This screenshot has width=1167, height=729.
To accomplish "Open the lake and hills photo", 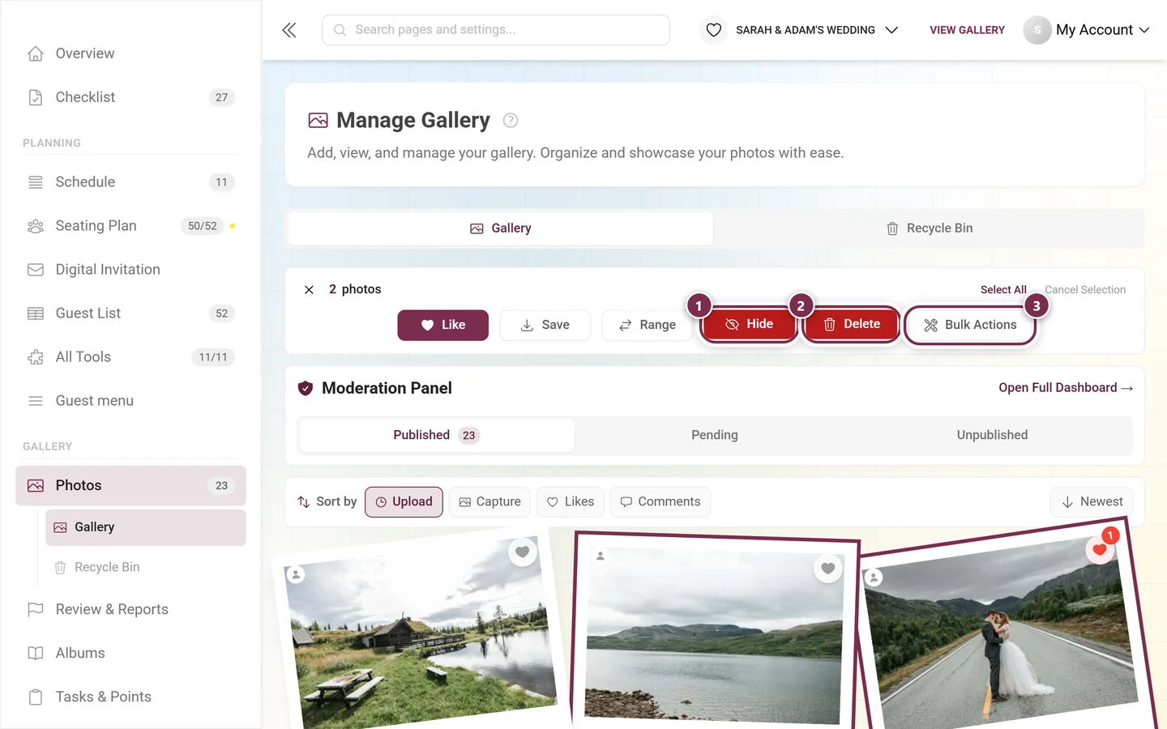I will [714, 636].
